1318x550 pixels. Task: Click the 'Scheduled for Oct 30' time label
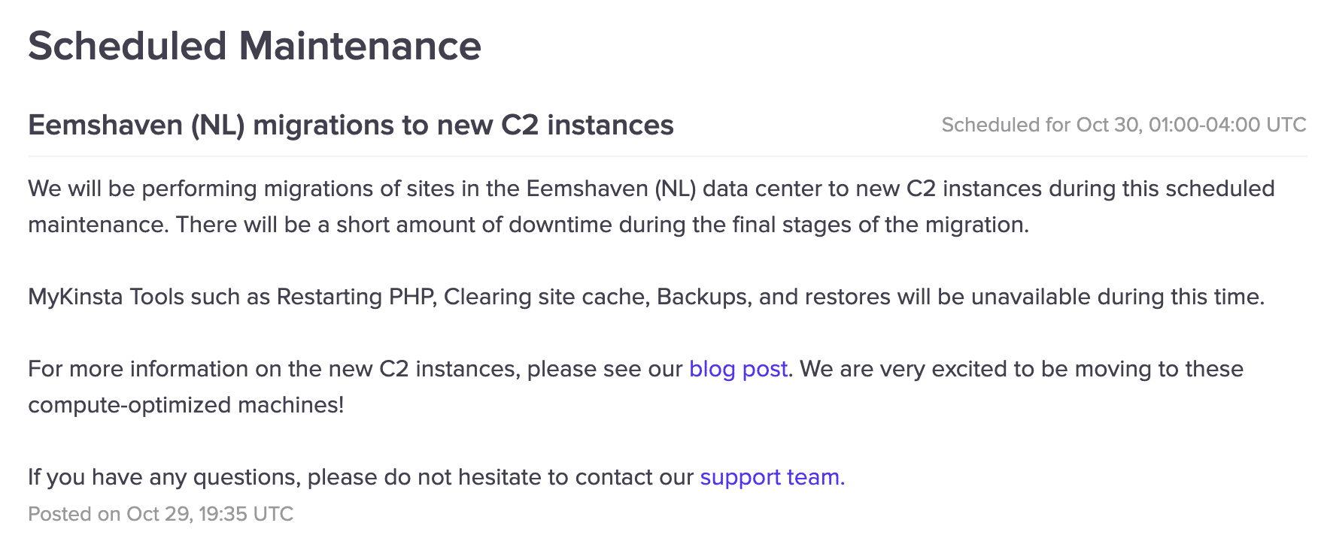click(x=1123, y=125)
